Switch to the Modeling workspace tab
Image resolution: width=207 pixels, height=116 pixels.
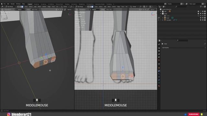(36, 4)
